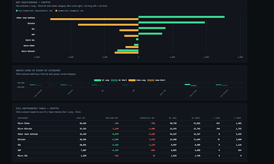Click the Micro Bitcoin NC Short value
274x164 pixels.
(x=197, y=129)
